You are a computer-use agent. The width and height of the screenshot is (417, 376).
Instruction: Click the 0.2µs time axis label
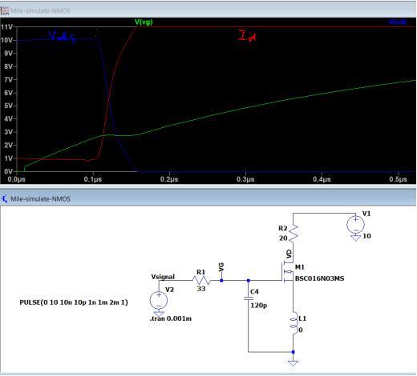point(169,179)
